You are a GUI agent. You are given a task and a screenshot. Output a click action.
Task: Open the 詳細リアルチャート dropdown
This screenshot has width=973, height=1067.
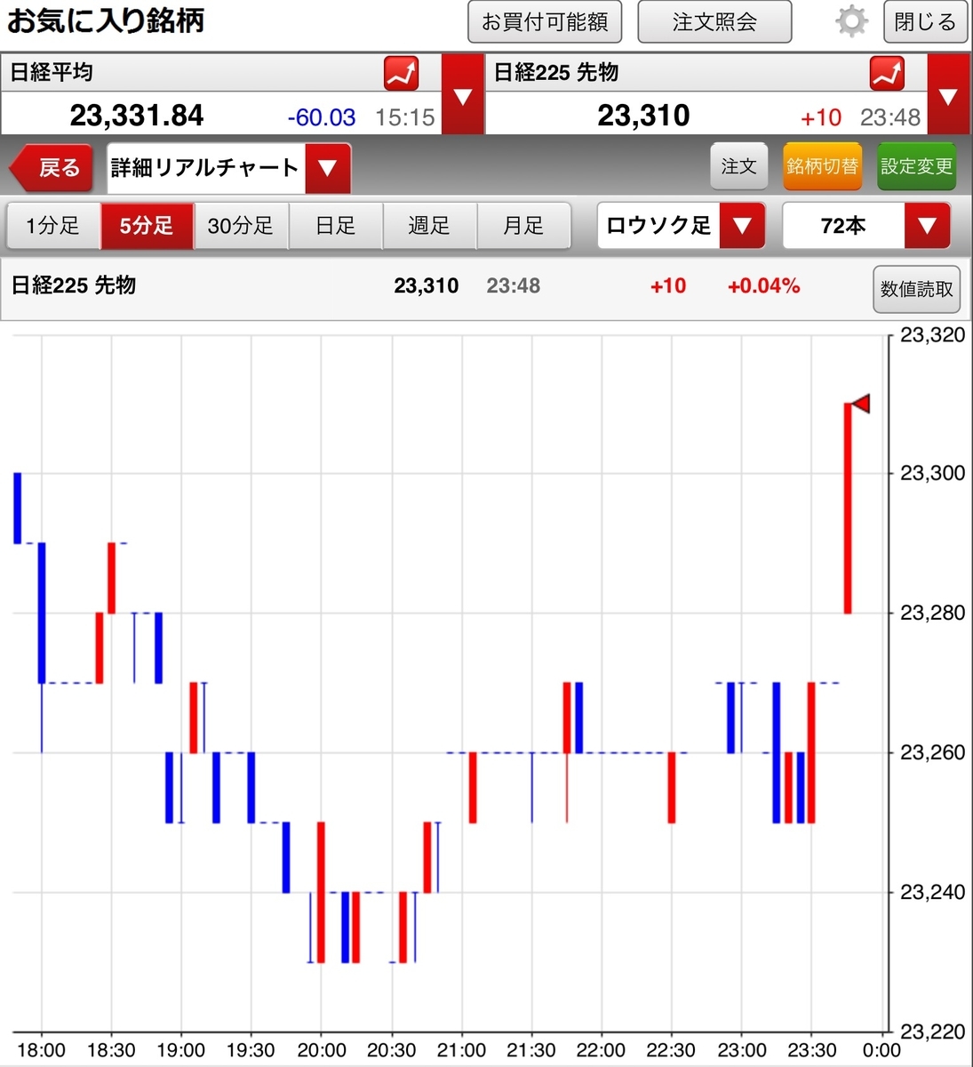pos(229,168)
